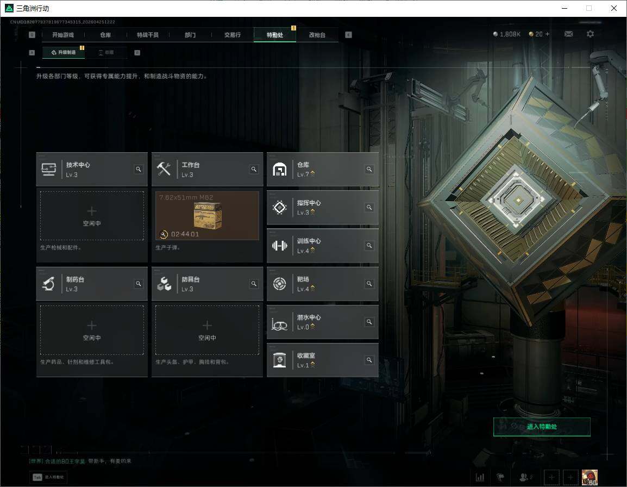Click the 1,808K currency balance
This screenshot has height=487, width=627.
[x=506, y=34]
